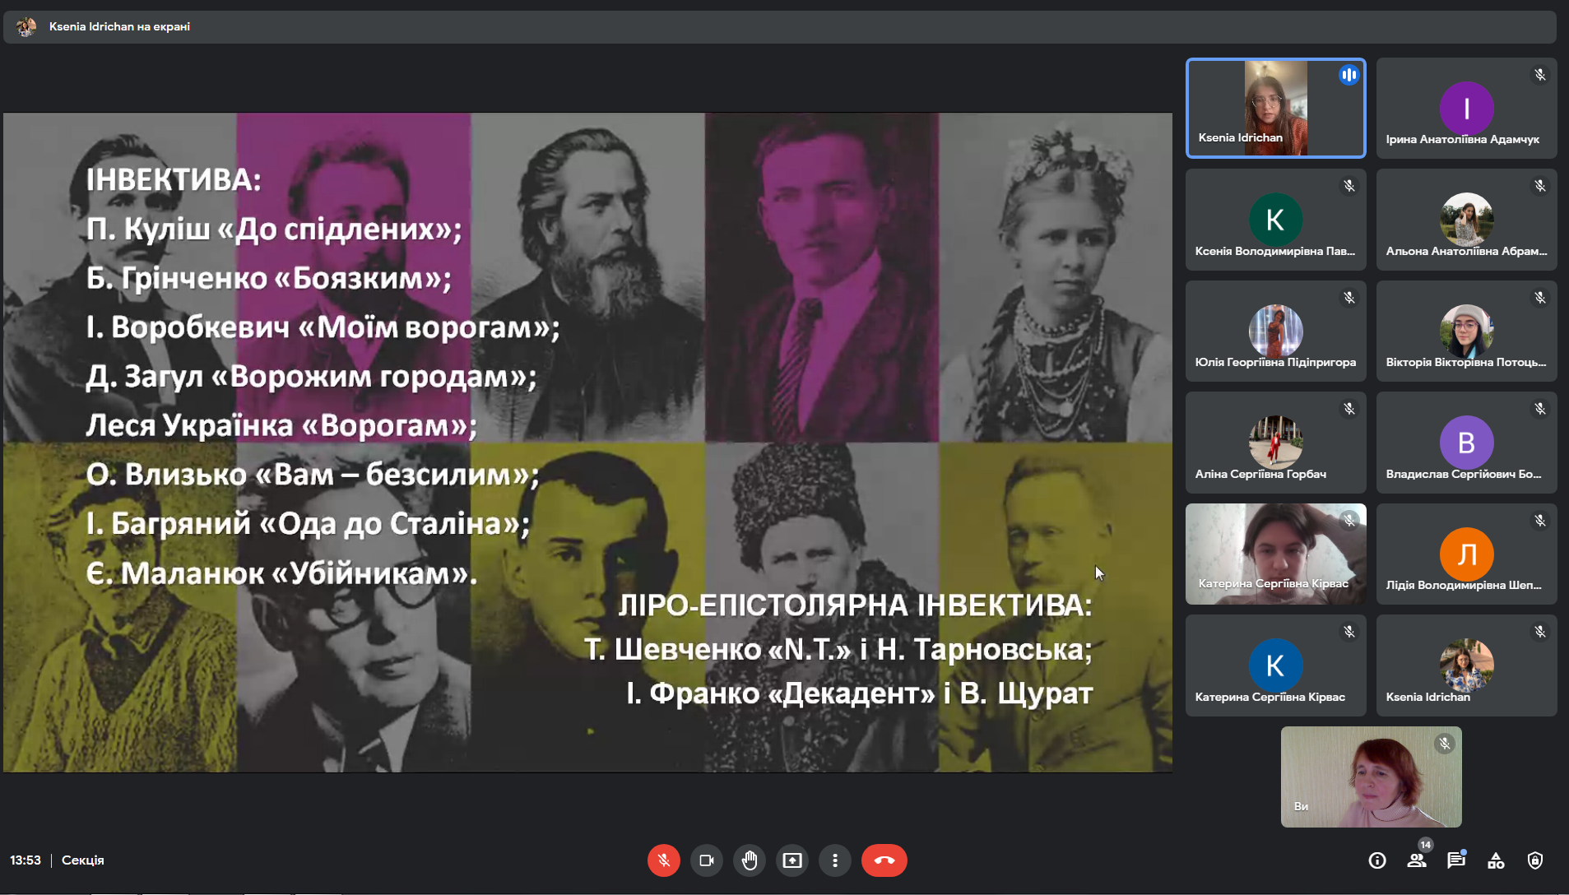
Task: Click the shared presentation slide
Action: click(587, 442)
